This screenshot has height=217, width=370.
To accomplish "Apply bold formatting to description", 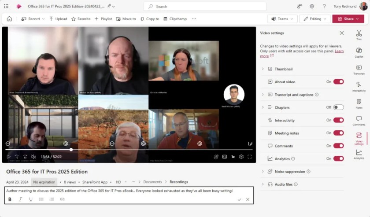I will [10, 199].
